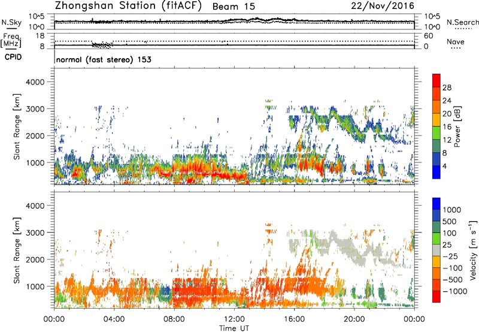Click 'normal (fast stereo) 153' text
Viewport: 479px width, 332px height.
pos(104,59)
